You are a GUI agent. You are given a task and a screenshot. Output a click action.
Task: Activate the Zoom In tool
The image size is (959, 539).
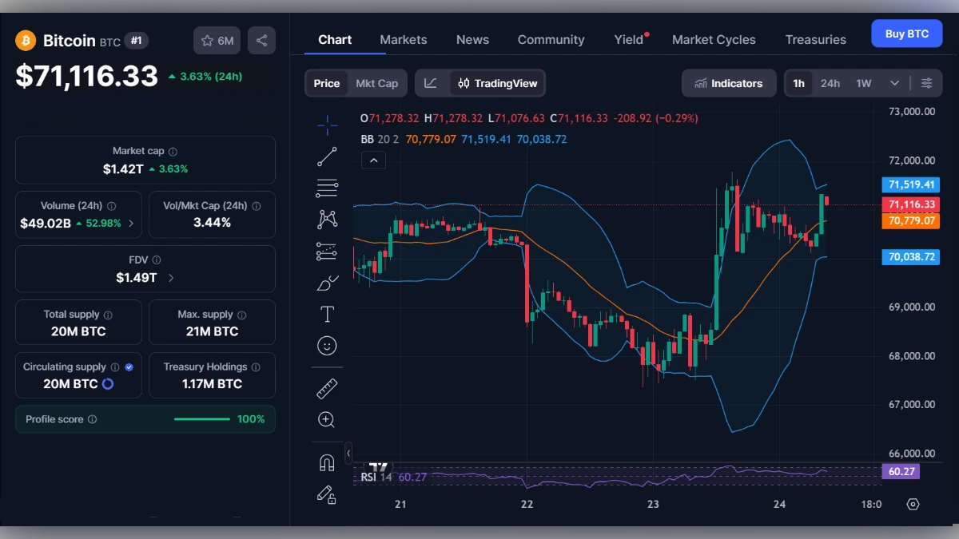point(327,419)
